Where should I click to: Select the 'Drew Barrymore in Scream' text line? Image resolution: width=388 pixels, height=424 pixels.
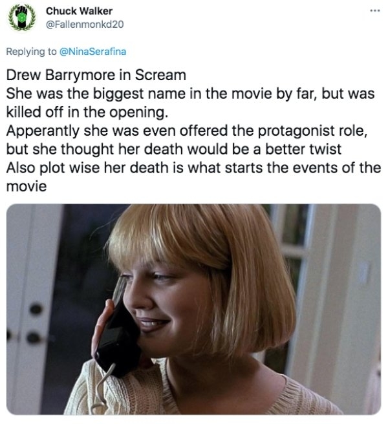click(x=96, y=75)
